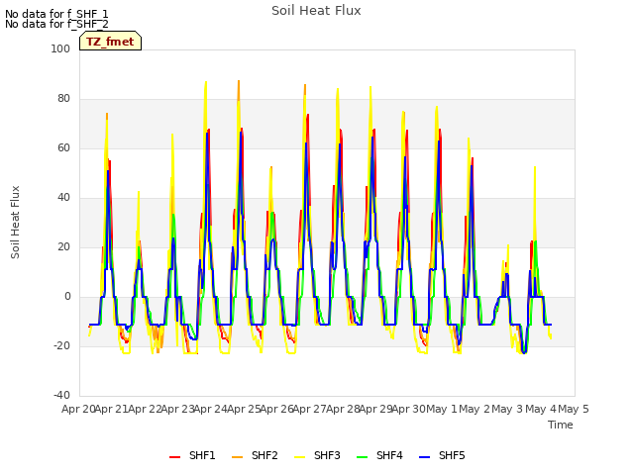The image size is (634, 475).
Task: Select the SHF5 legend label
Action: (452, 455)
